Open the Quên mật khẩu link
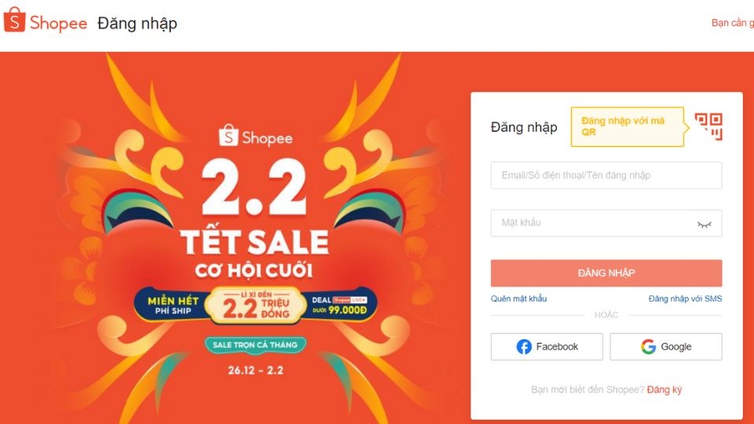The height and width of the screenshot is (424, 754). [x=518, y=298]
